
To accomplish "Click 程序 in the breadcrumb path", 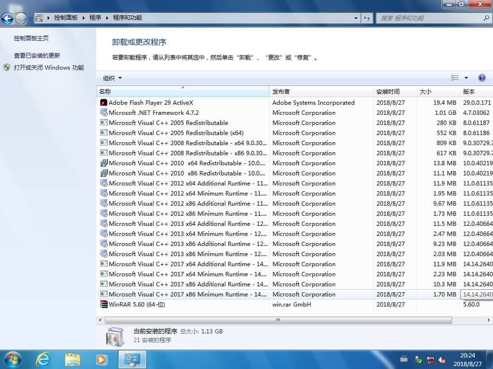I will tap(94, 18).
